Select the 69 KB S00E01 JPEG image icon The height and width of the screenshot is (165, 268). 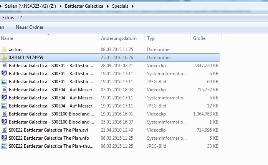click(x=4, y=82)
